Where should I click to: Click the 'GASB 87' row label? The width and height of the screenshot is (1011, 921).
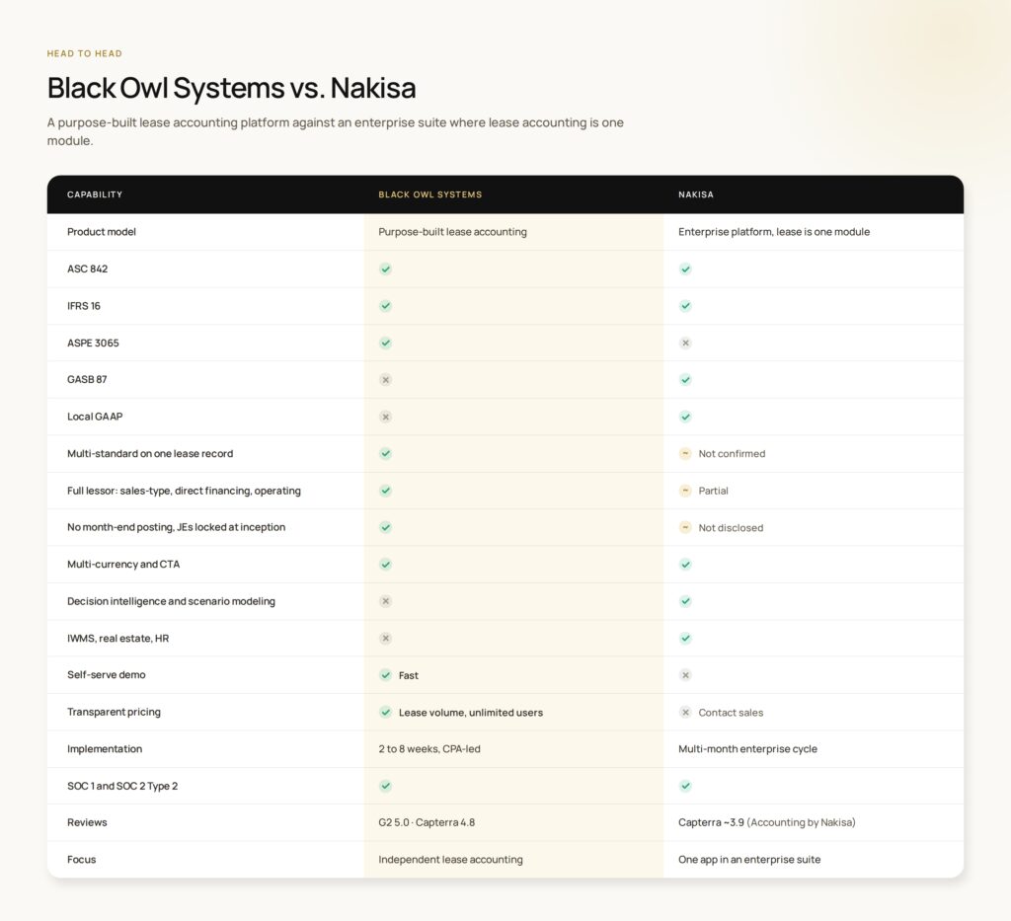click(x=87, y=380)
